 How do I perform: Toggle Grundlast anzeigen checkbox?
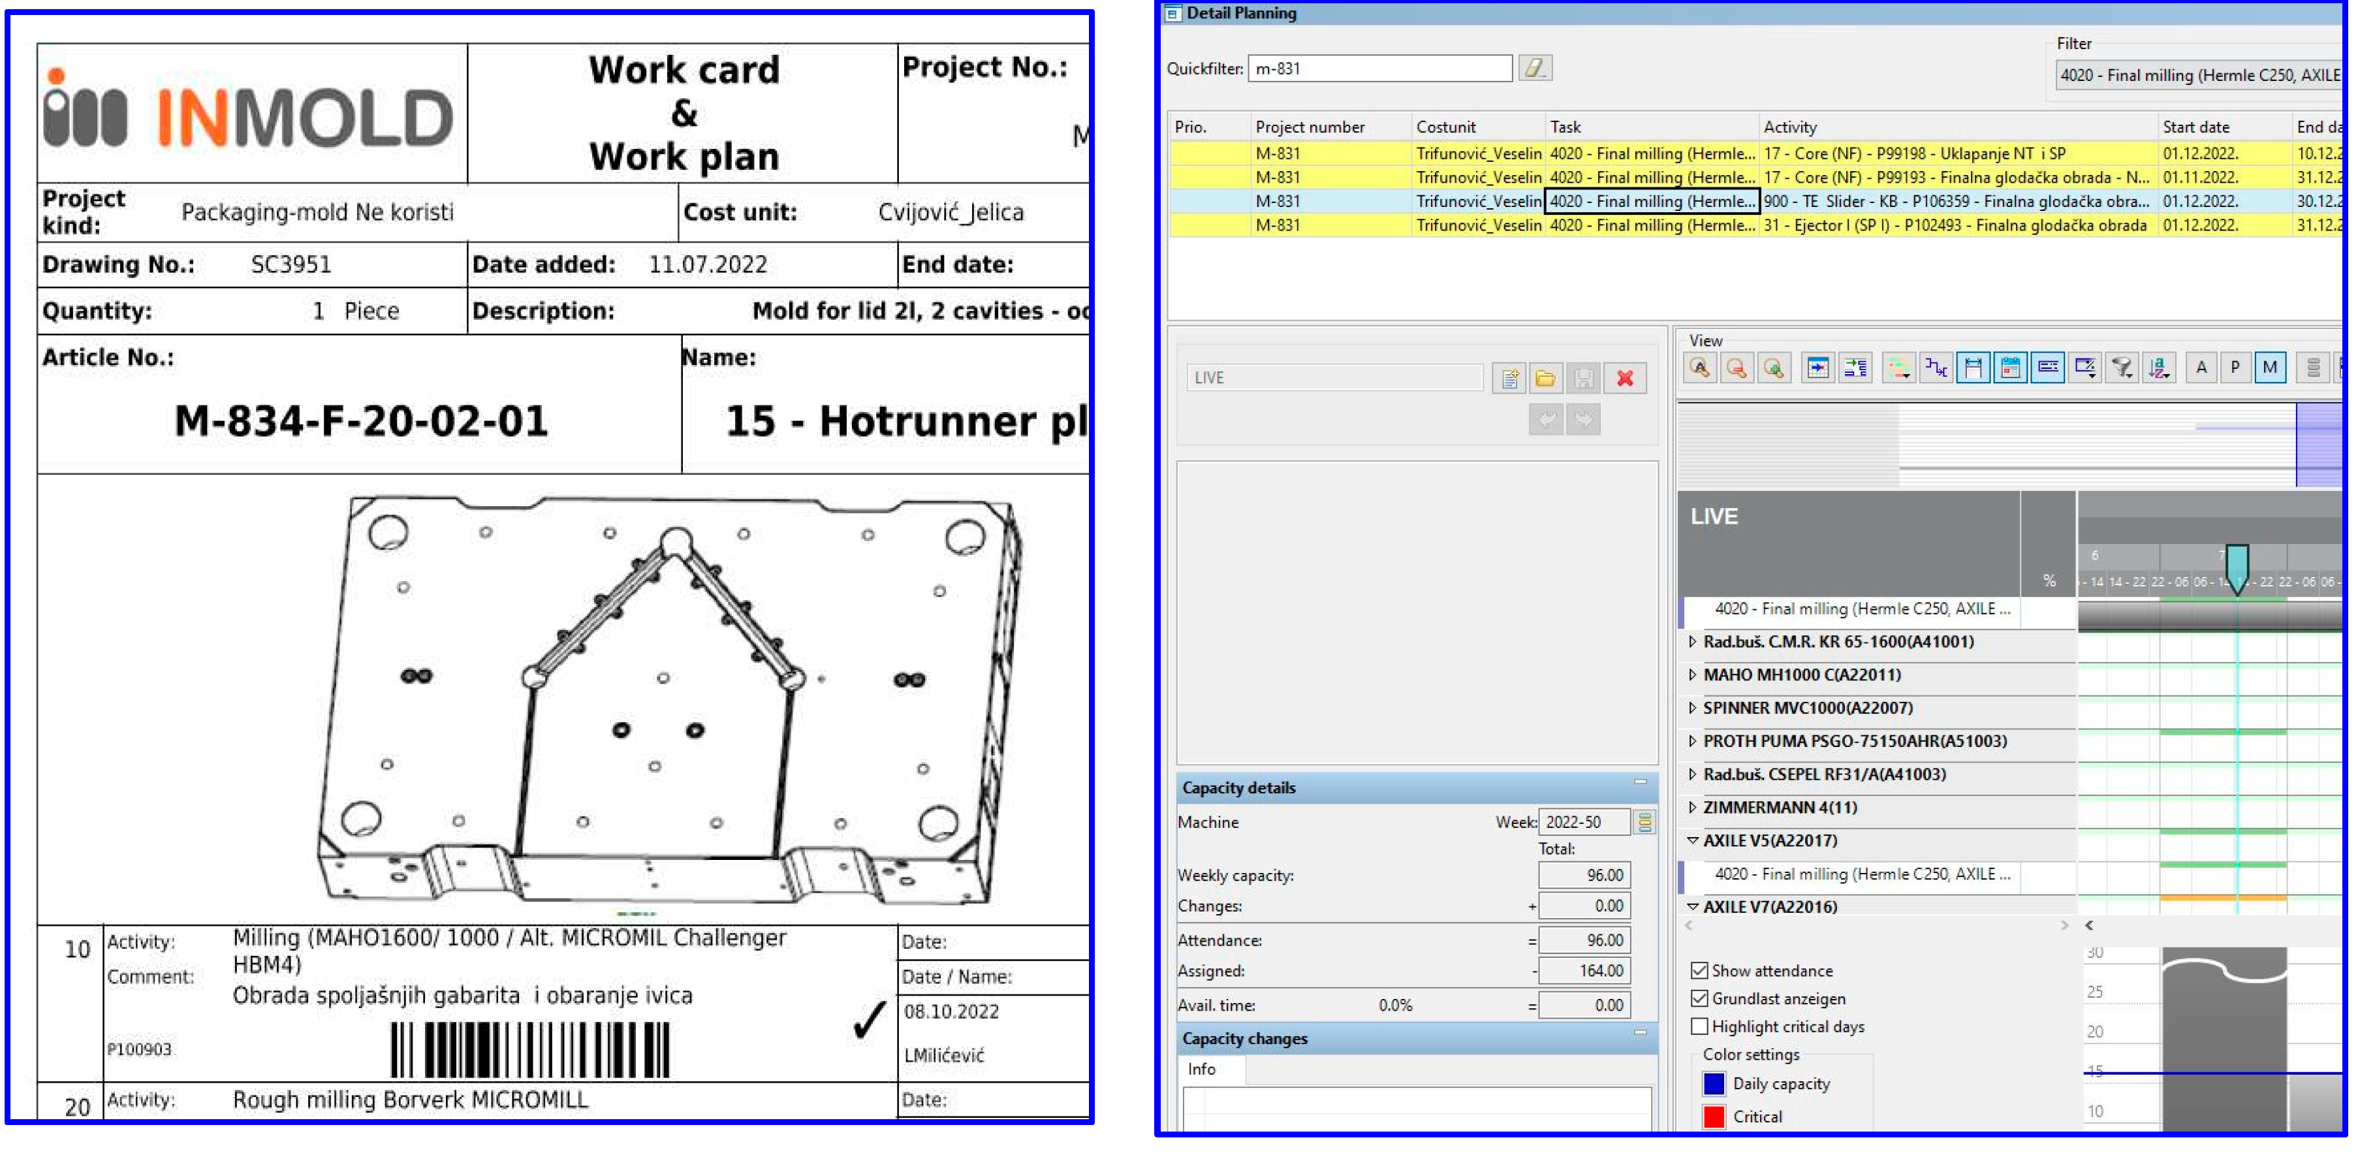1699,998
